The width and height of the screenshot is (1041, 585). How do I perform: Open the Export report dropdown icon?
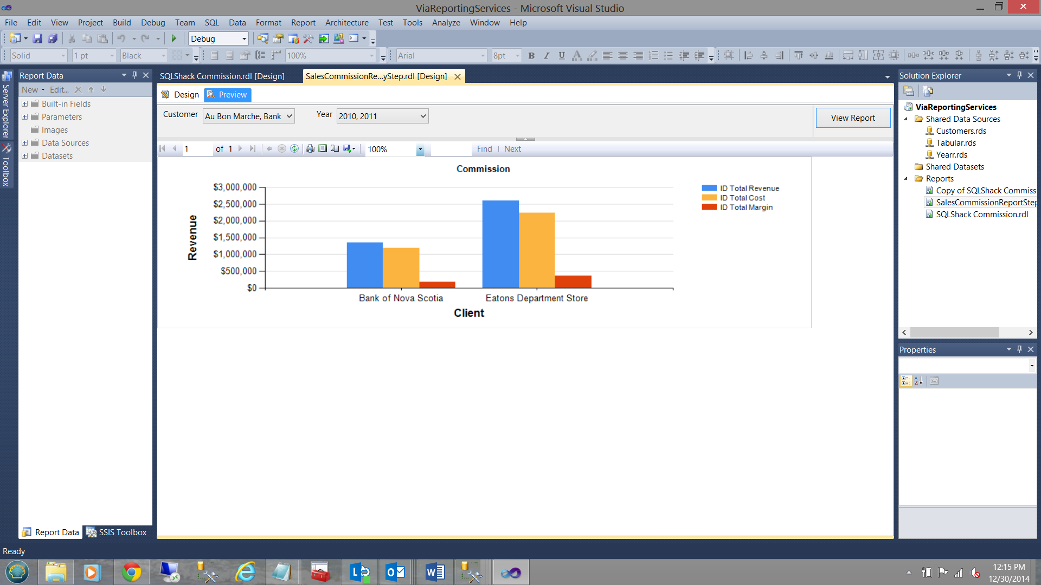[x=349, y=148]
